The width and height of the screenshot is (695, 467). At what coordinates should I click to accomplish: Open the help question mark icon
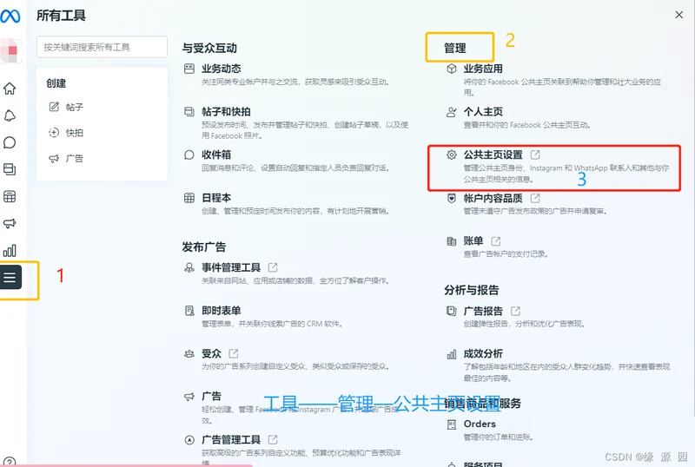point(10,462)
